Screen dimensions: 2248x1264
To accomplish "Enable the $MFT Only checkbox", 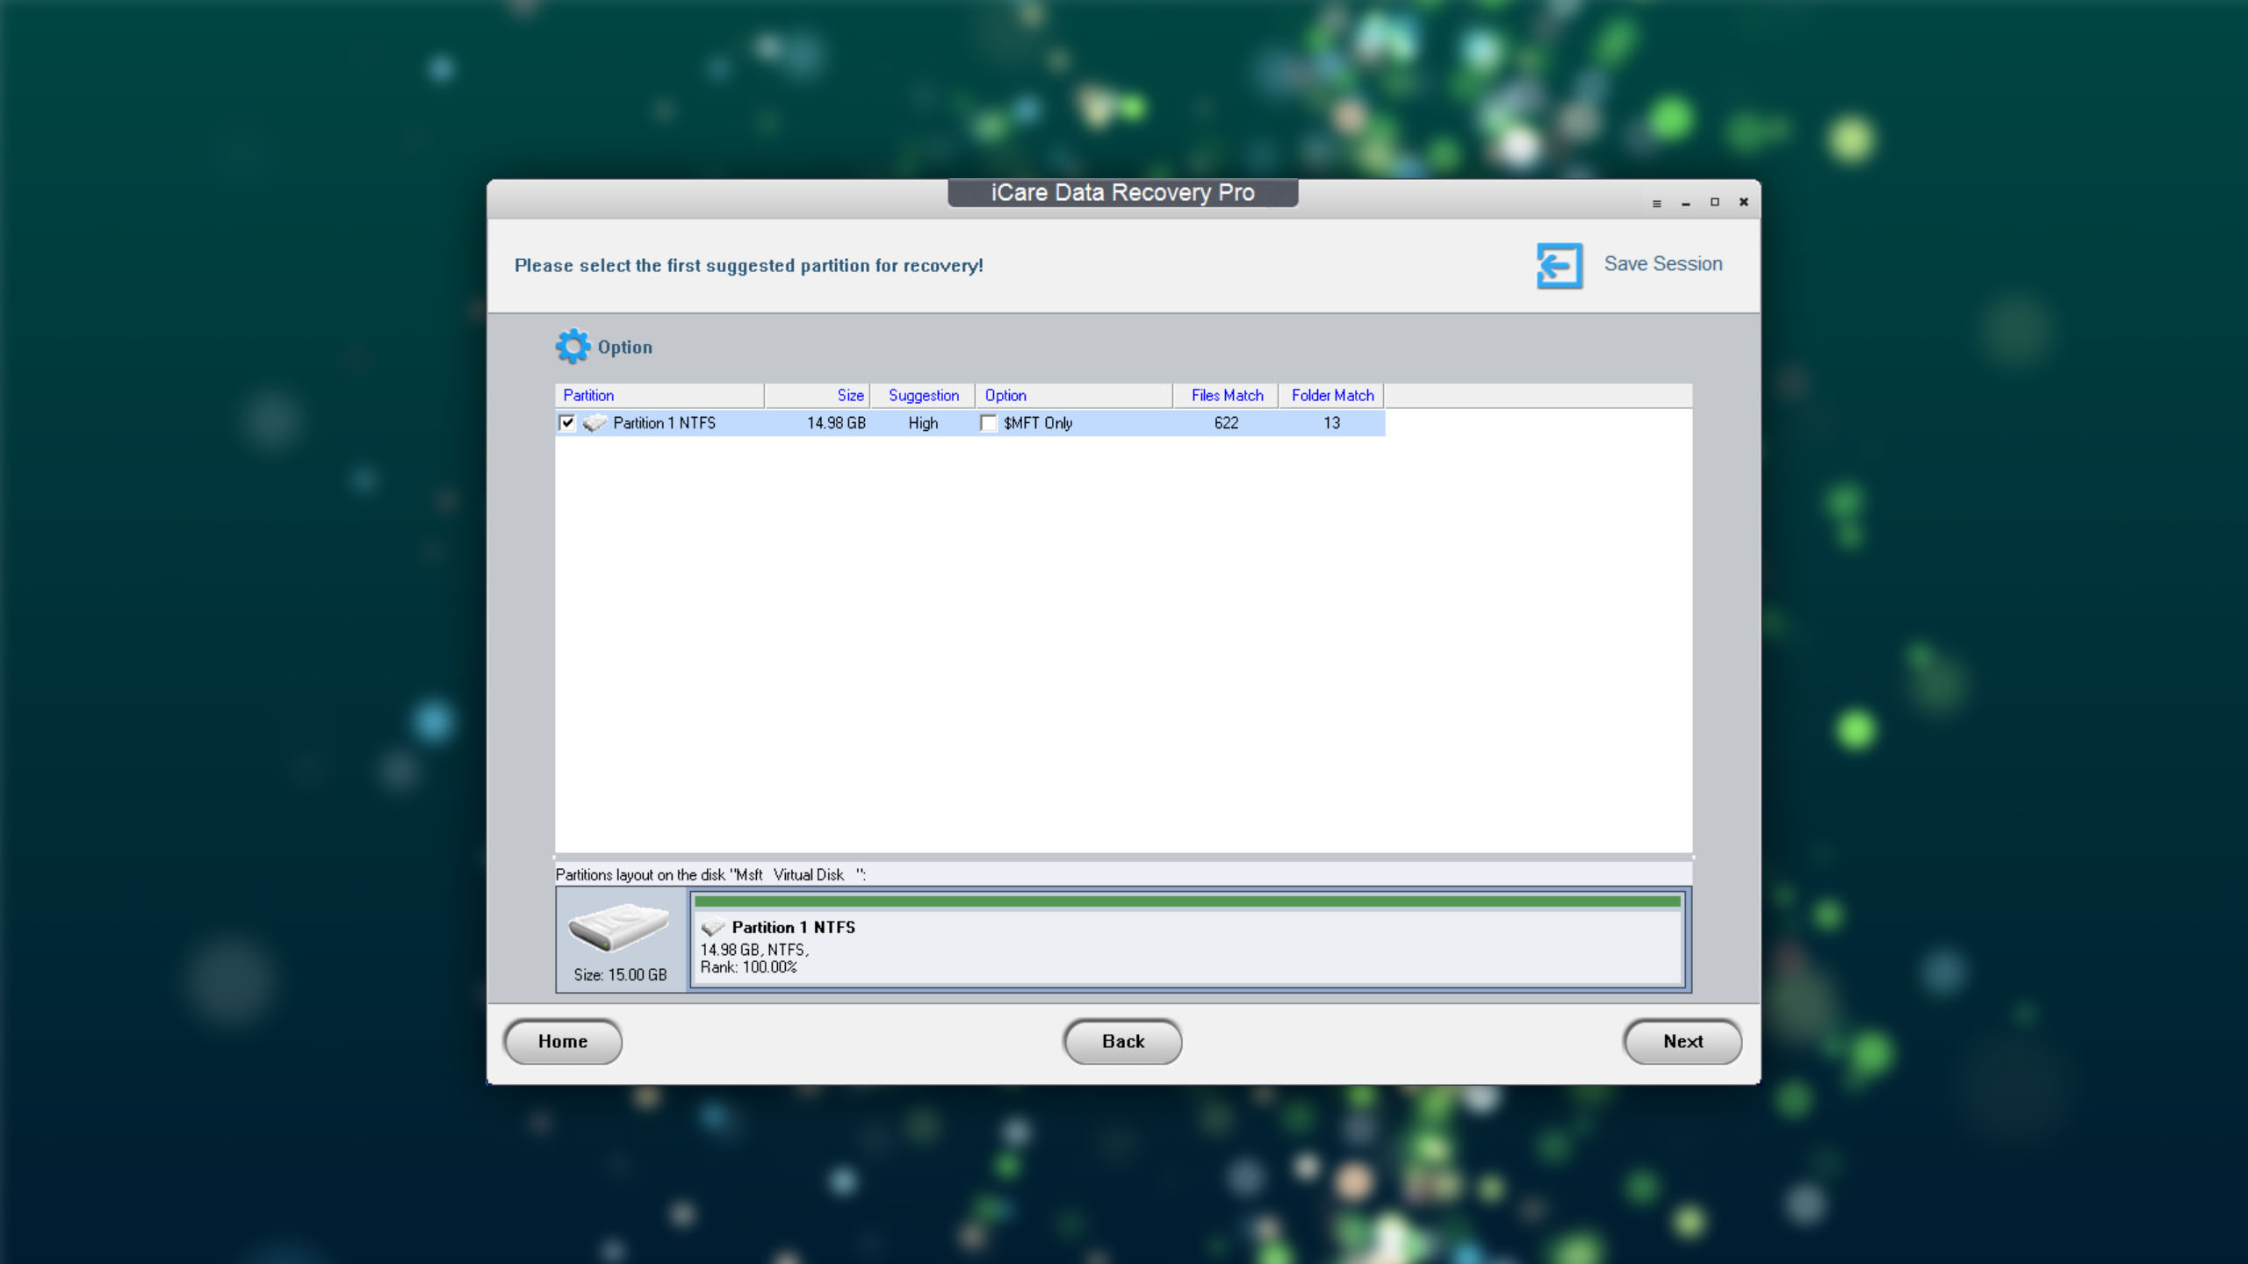I will tap(988, 423).
